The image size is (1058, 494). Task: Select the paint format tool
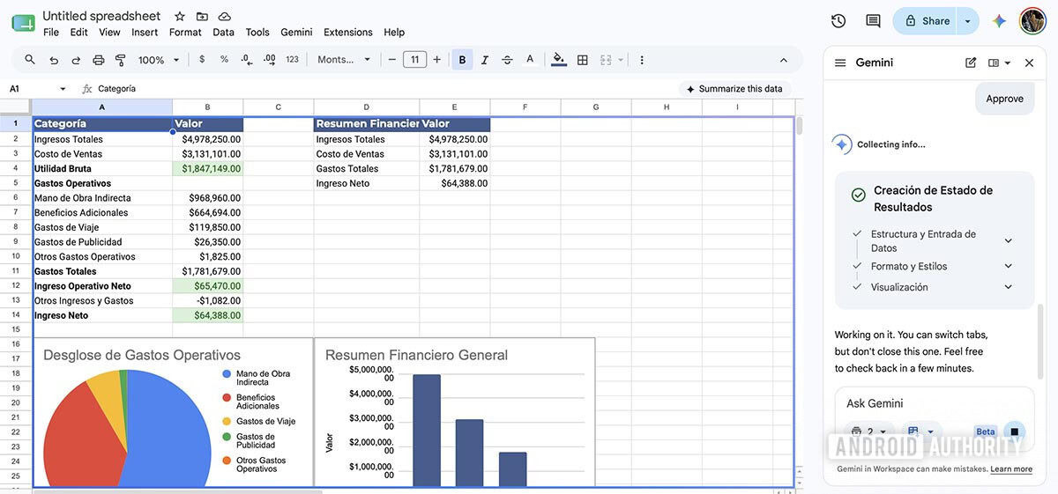click(121, 60)
